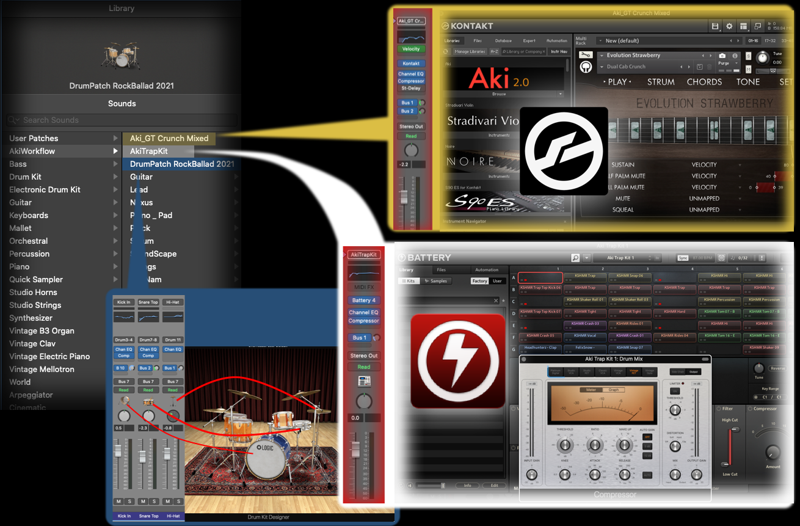Click the Instr Nav button in Kontakt
This screenshot has width=800, height=526.
(x=558, y=52)
